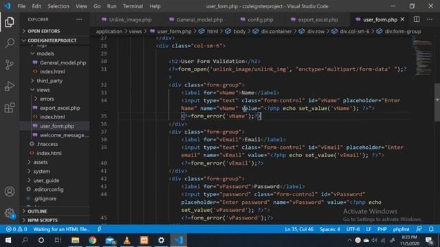Click the Cortana circle icon

pyautogui.click(x=41, y=240)
